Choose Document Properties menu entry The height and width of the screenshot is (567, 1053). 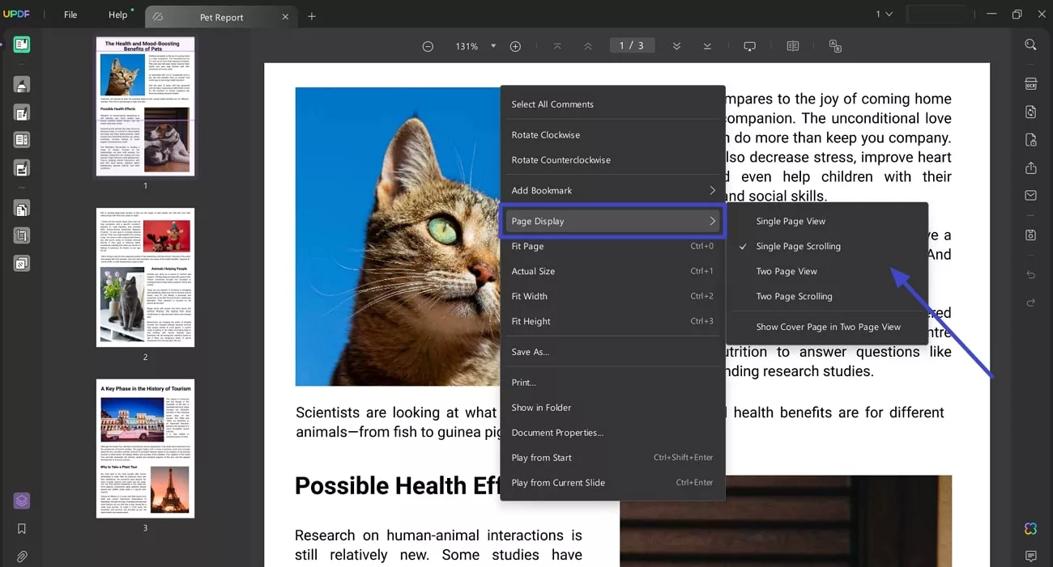point(557,433)
